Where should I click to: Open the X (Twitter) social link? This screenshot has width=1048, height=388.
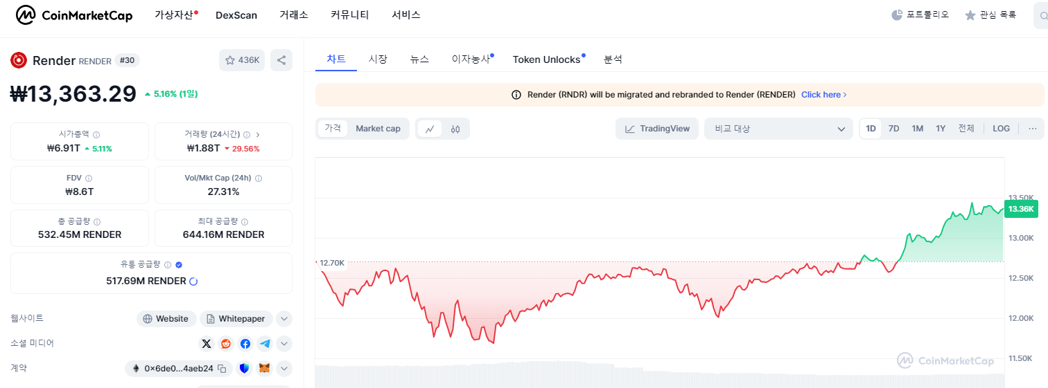pyautogui.click(x=207, y=344)
